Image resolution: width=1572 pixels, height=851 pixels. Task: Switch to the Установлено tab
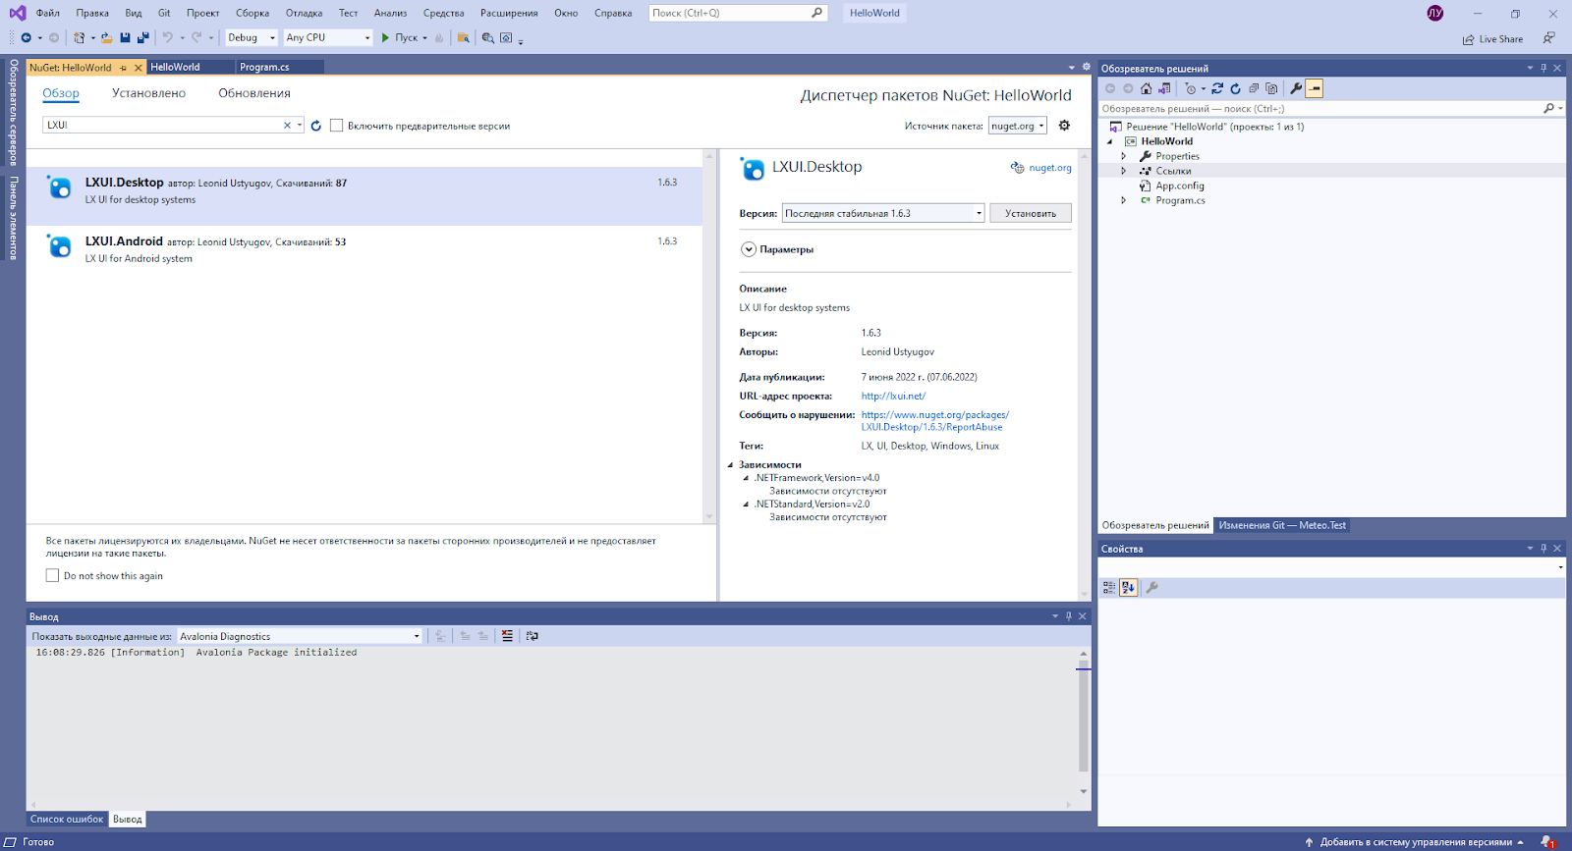[x=148, y=93]
